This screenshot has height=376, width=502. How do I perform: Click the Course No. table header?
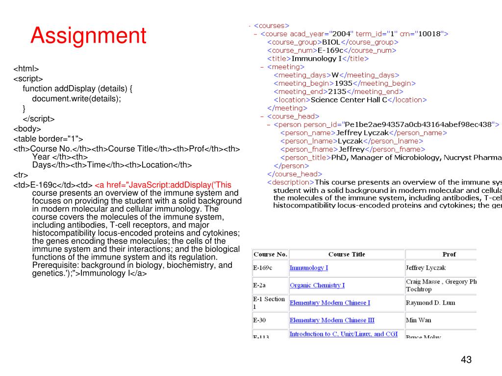(270, 255)
